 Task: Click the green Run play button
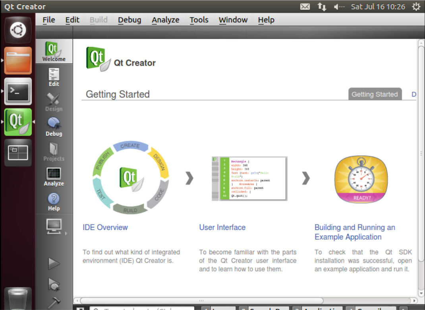pyautogui.click(x=54, y=263)
